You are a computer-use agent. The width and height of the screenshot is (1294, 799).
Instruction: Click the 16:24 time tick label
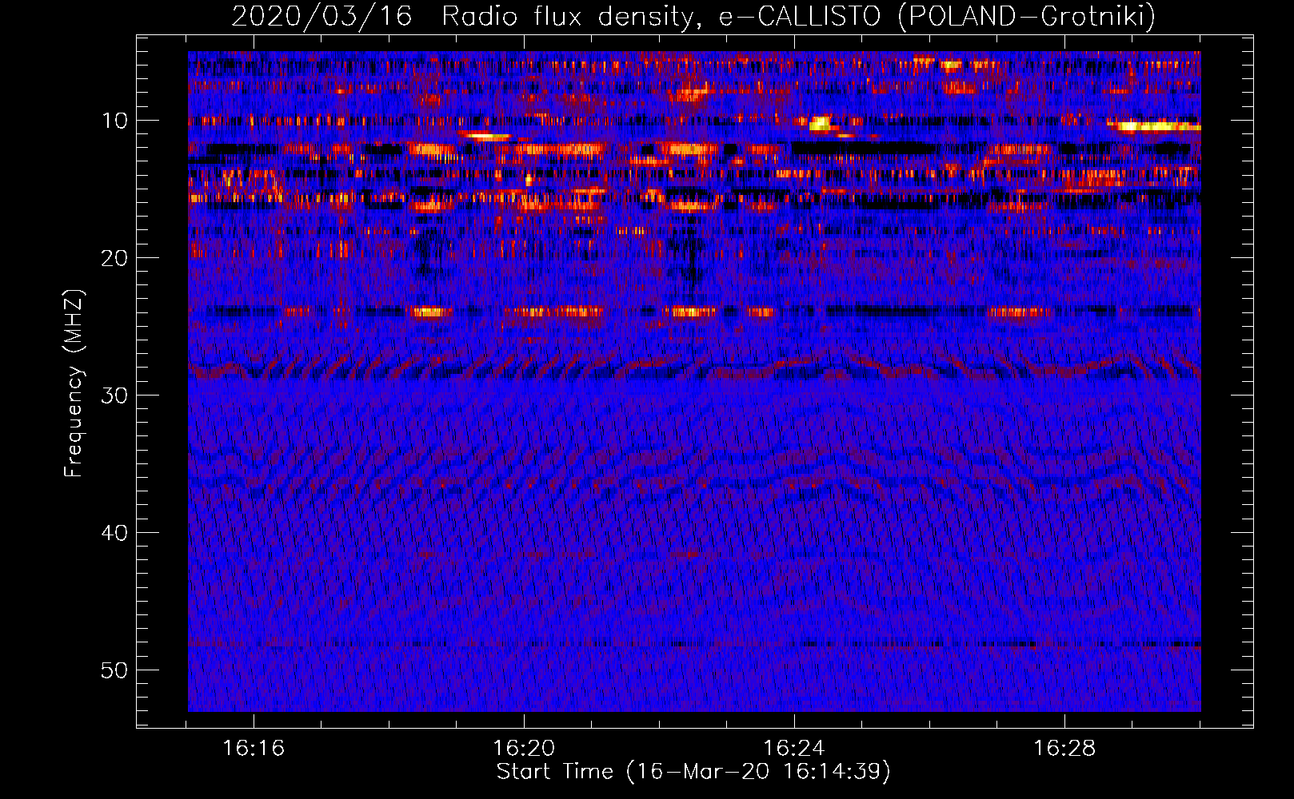tap(794, 749)
